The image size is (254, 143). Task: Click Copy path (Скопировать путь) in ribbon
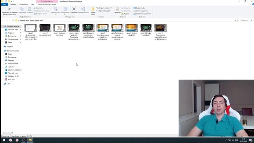(41, 11)
